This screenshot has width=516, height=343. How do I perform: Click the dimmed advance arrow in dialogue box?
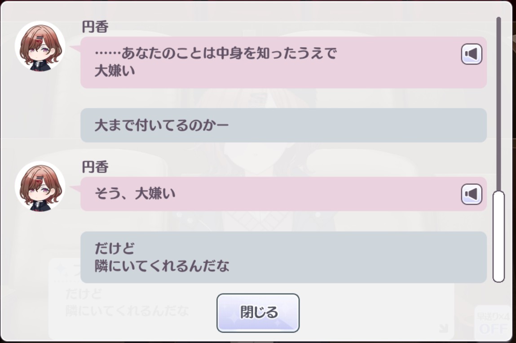(443, 328)
